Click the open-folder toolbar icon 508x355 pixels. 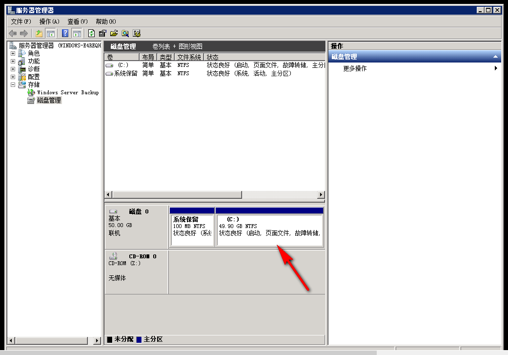(x=114, y=33)
